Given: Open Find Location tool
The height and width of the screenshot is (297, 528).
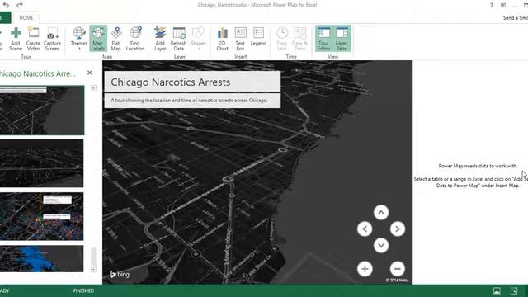Looking at the screenshot, I should 135,39.
